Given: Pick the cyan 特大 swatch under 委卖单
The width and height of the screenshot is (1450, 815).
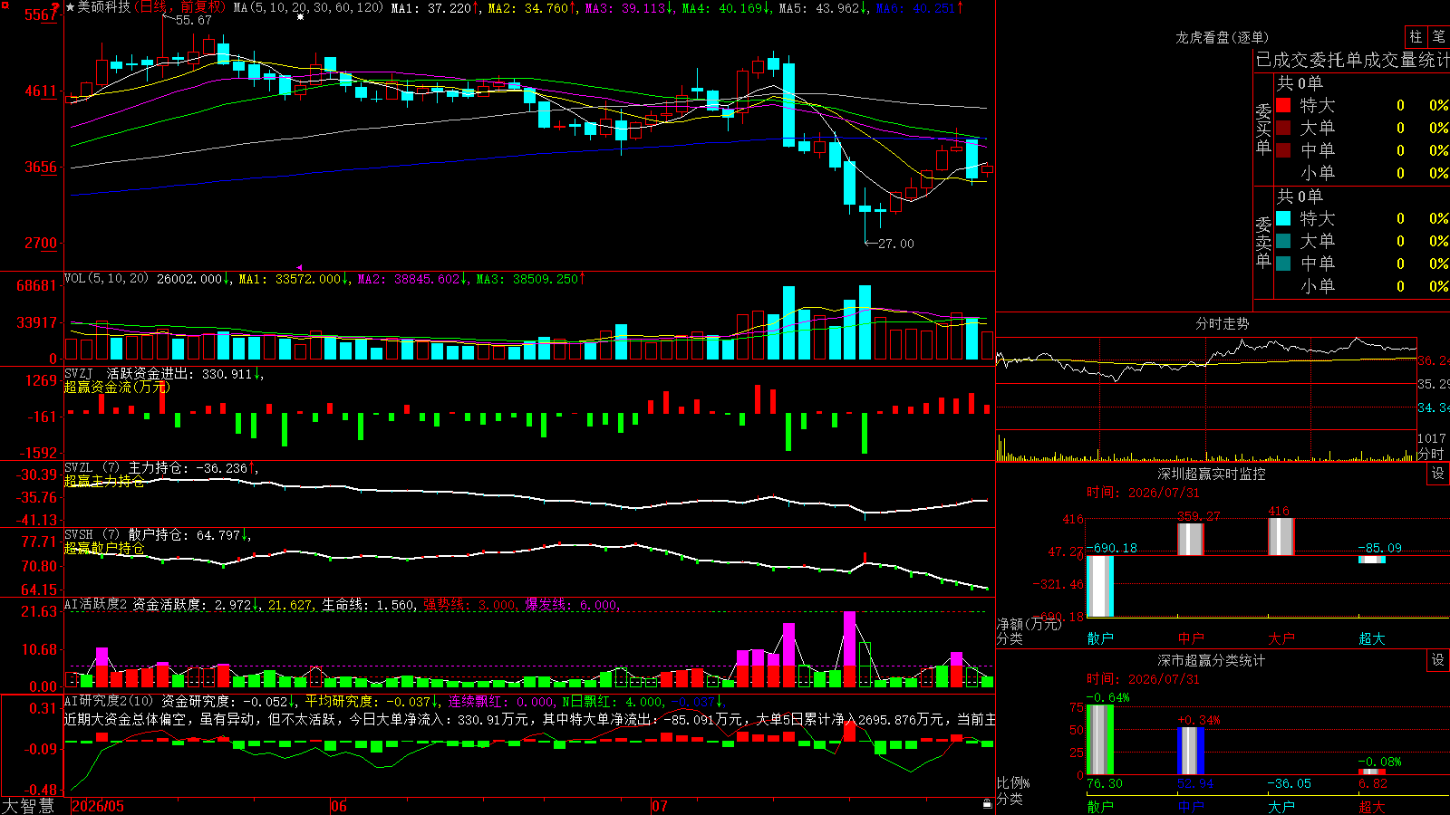Looking at the screenshot, I should coord(1283,218).
